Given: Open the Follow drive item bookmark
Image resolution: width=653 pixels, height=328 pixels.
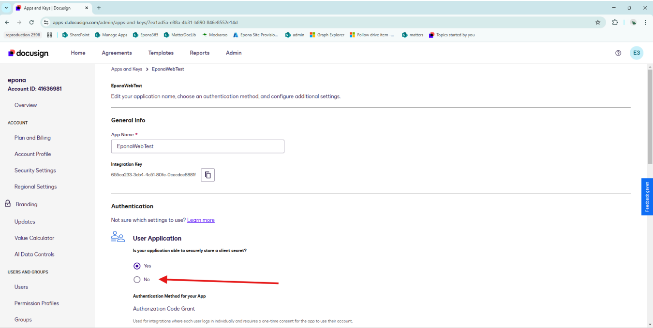Looking at the screenshot, I should pos(371,35).
